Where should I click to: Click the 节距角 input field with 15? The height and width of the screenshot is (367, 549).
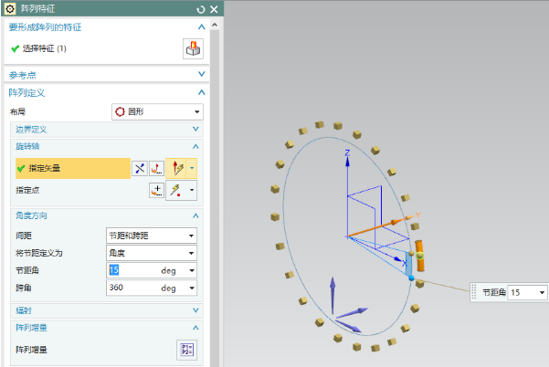pyautogui.click(x=133, y=270)
